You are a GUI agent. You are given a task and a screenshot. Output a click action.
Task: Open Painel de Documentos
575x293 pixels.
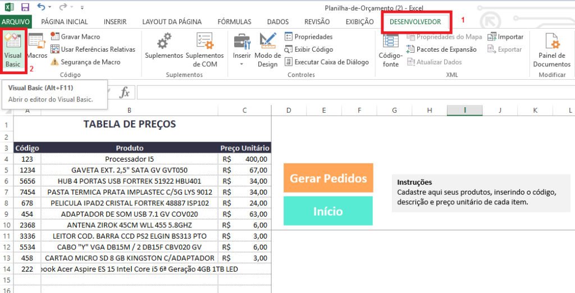[551, 49]
